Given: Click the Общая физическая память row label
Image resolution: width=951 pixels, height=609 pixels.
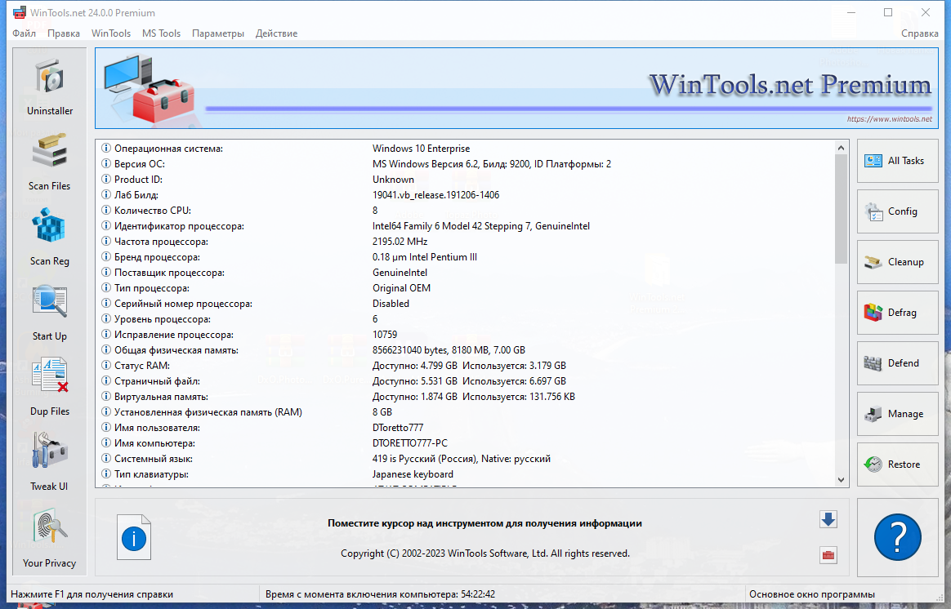Looking at the screenshot, I should point(176,350).
